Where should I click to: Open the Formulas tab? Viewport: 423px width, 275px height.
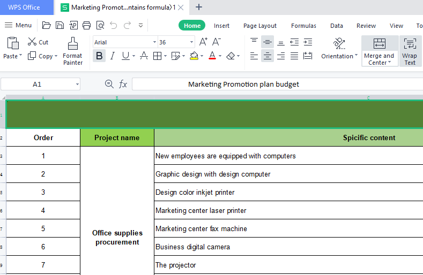point(303,26)
